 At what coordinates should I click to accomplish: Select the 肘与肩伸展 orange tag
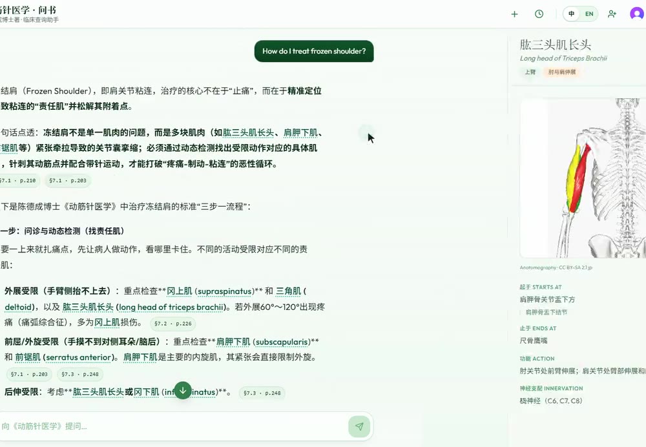pyautogui.click(x=562, y=72)
